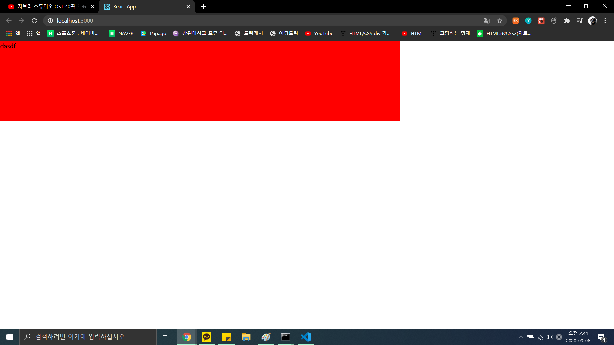Open the NAVER bookmark
This screenshot has width=614, height=345.
coord(122,34)
